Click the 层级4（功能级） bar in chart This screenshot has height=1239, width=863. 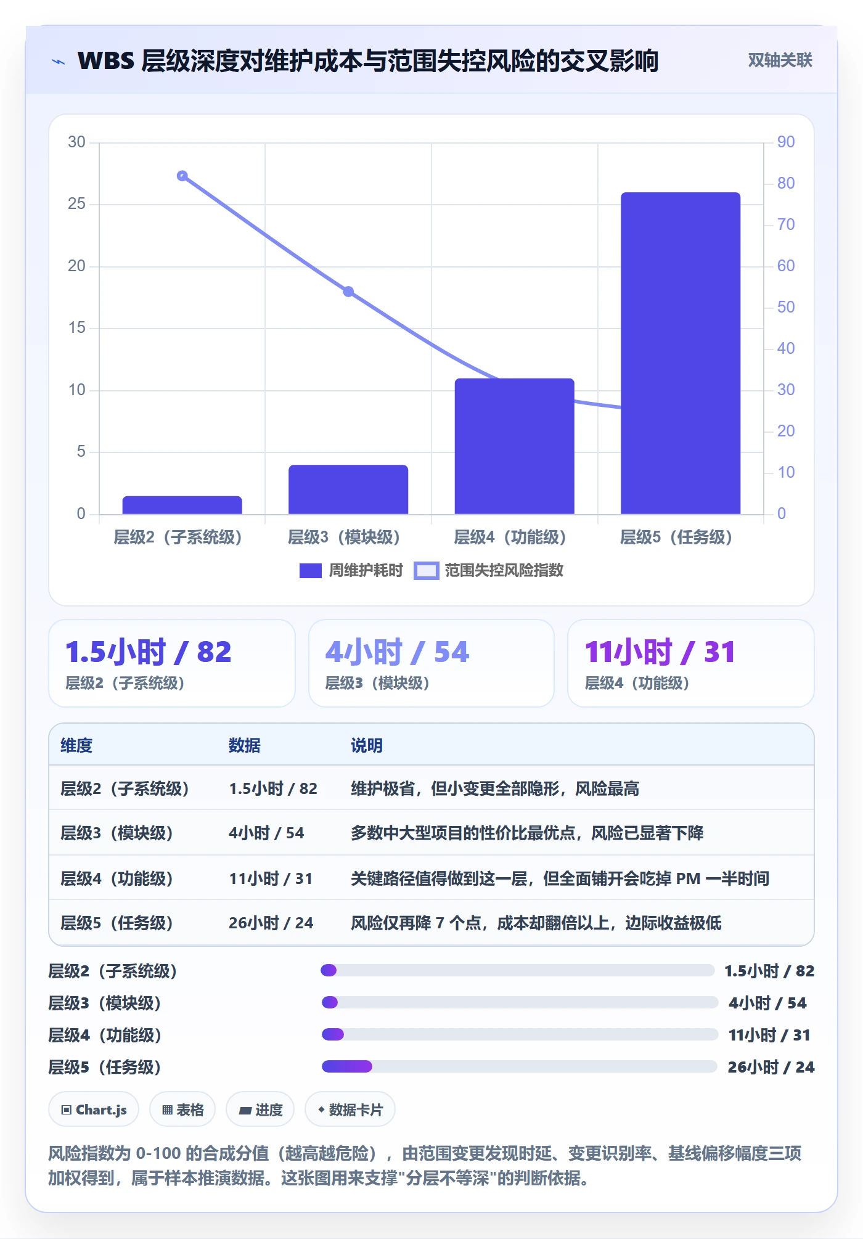click(x=514, y=446)
